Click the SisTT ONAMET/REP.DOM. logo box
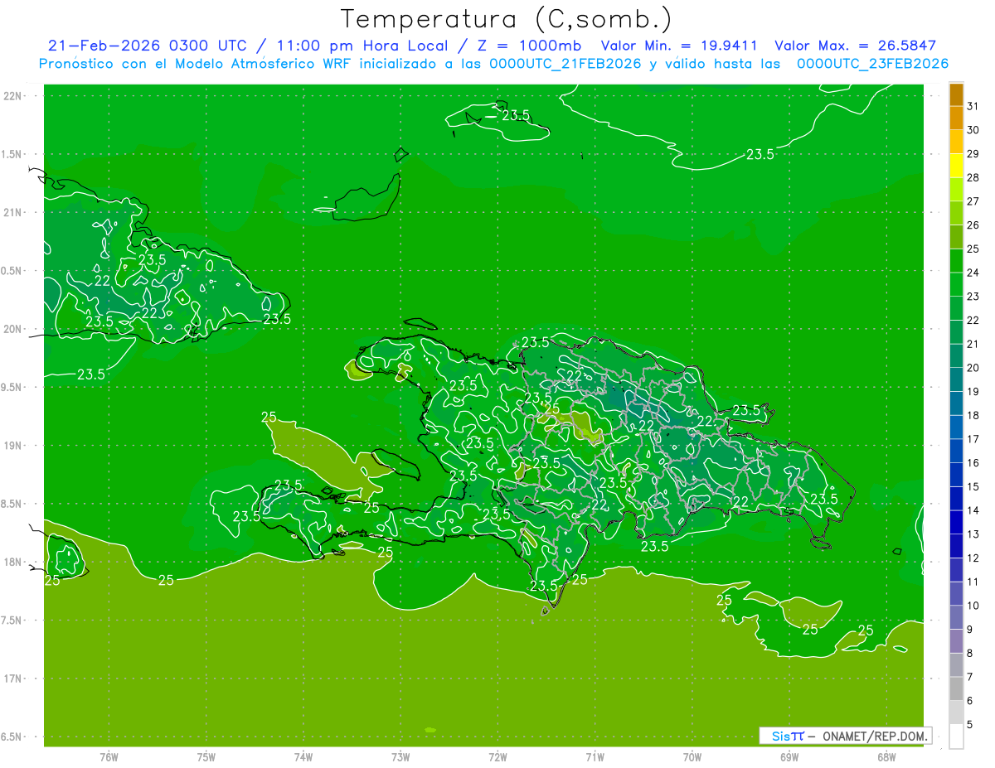The height and width of the screenshot is (768, 995). [x=845, y=736]
